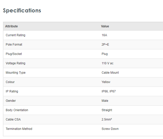The height and width of the screenshot is (139, 163).
Task: Click the Attribute column header
Action: (x=11, y=26)
